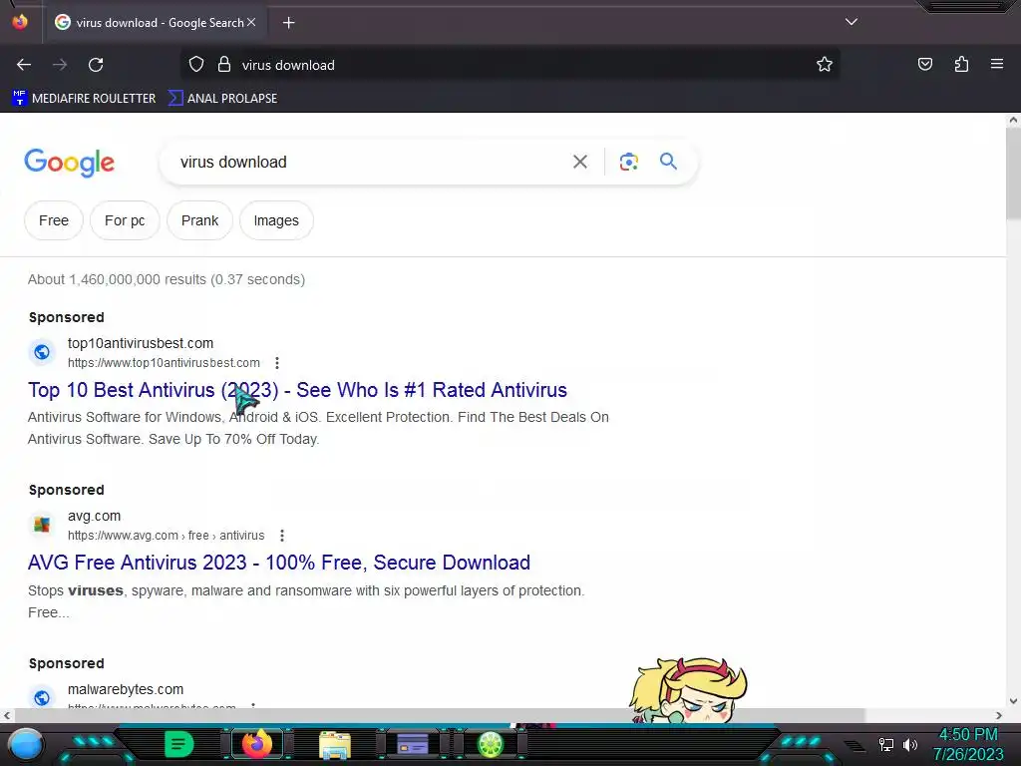
Task: Click the Google logo
Action: point(70,163)
